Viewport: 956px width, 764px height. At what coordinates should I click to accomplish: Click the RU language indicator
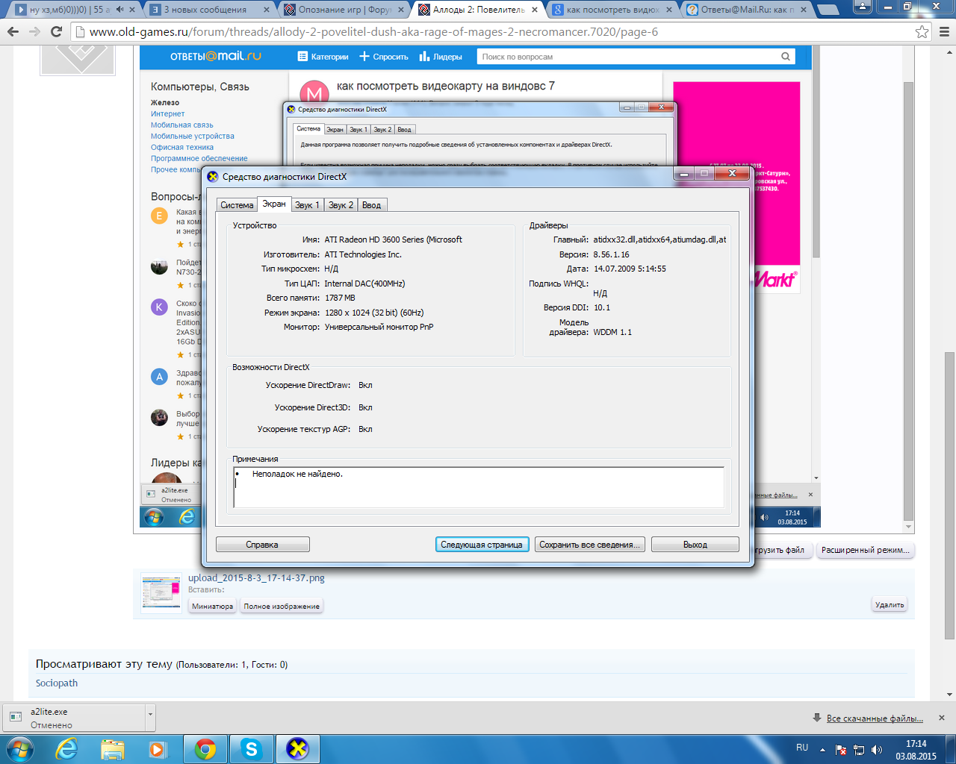[x=802, y=748]
